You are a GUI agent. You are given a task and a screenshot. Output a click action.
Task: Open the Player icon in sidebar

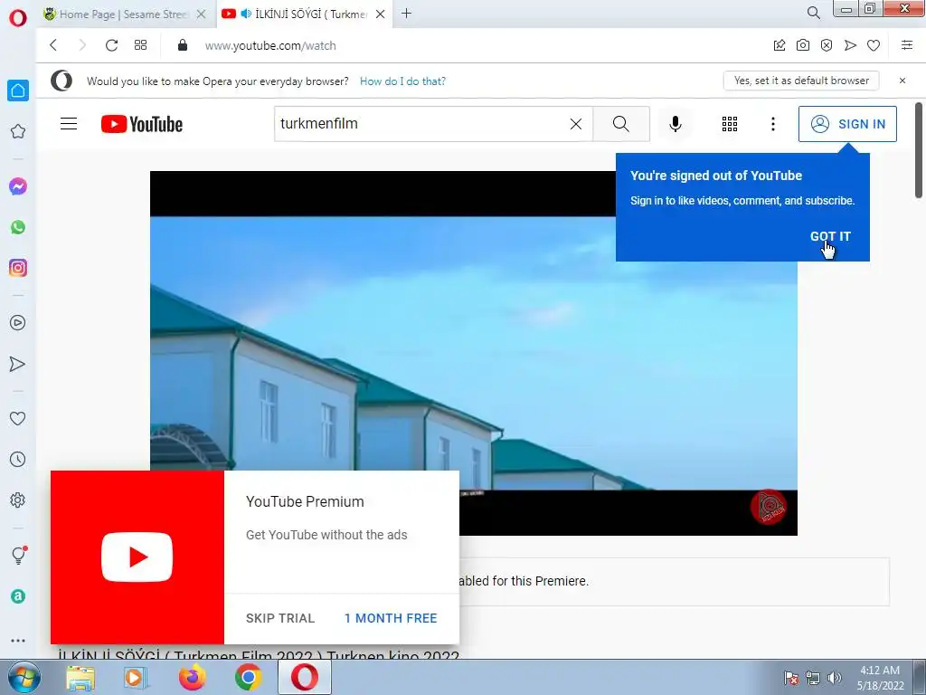(x=18, y=323)
